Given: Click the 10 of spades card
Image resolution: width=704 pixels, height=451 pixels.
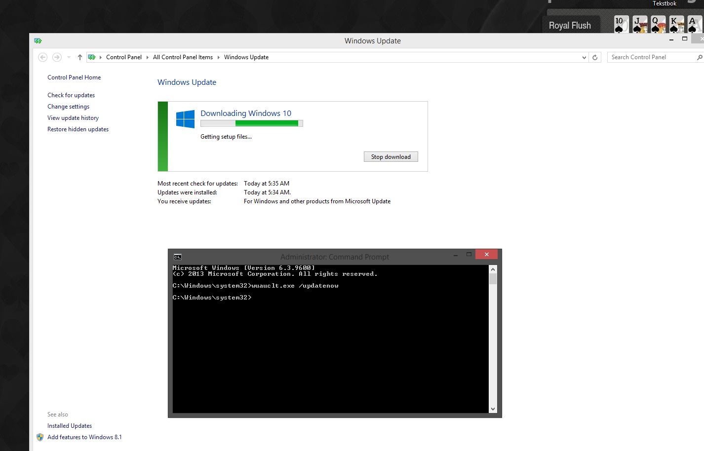Looking at the screenshot, I should click(621, 24).
